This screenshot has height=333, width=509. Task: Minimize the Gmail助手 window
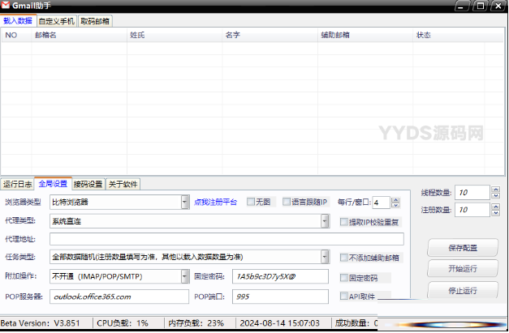coord(461,6)
